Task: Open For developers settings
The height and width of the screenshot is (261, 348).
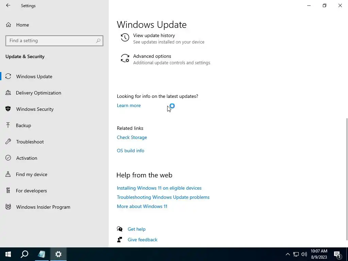Action: point(31,191)
